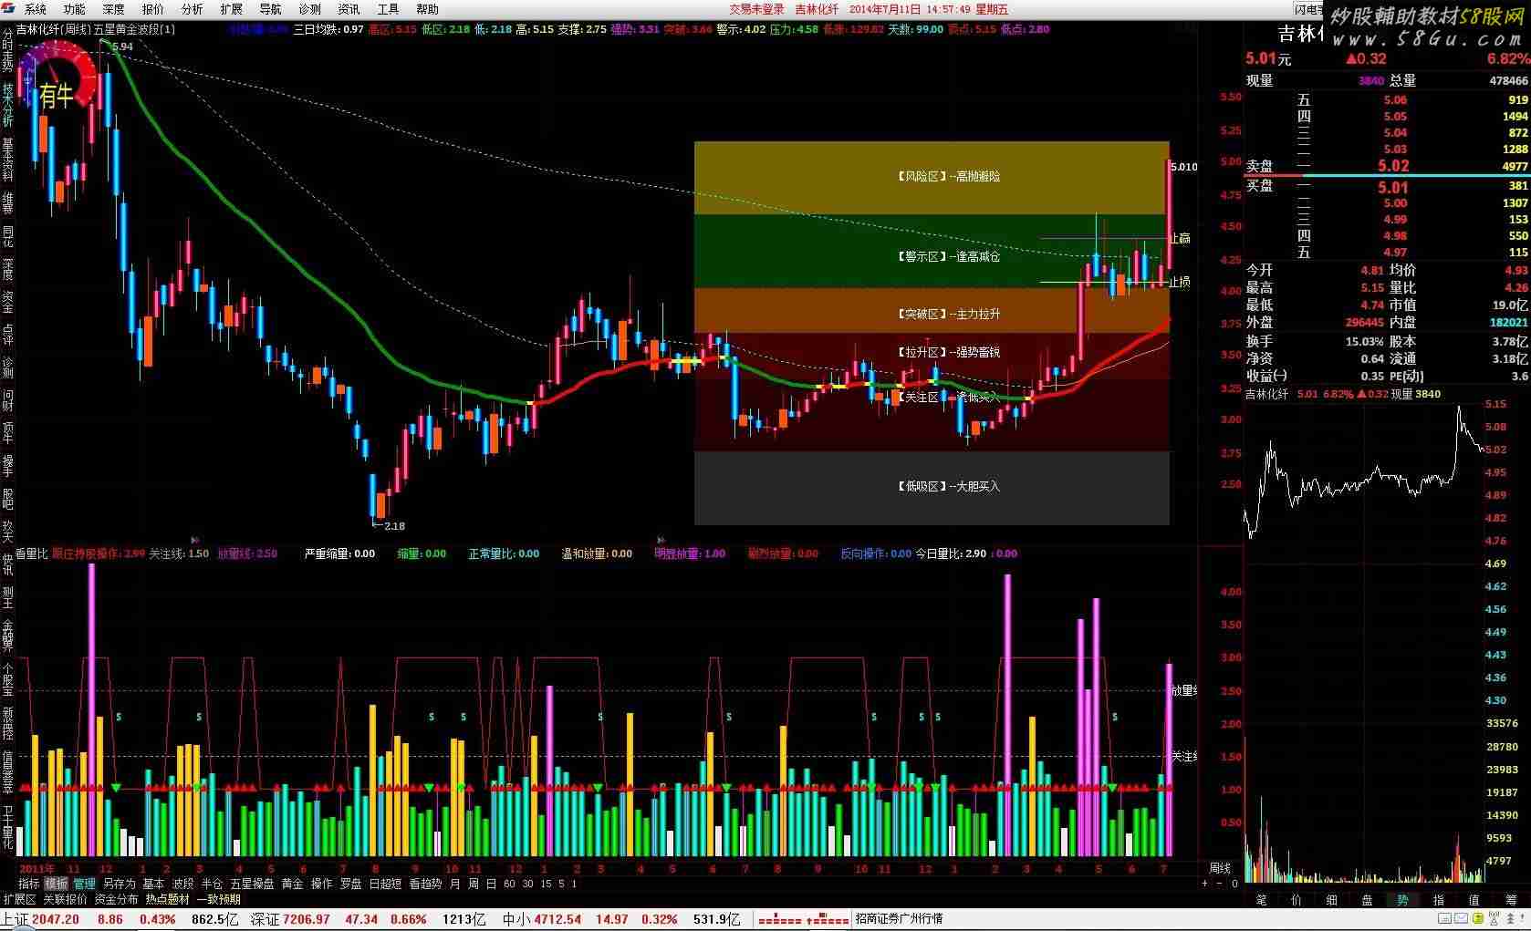
Task: Select the 资金 sidebar tab
Action: [7, 301]
